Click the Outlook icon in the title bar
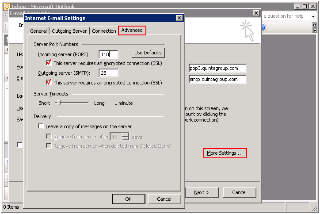 point(6,7)
